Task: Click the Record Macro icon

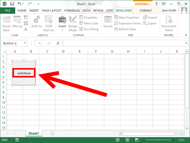Action: 26,17
